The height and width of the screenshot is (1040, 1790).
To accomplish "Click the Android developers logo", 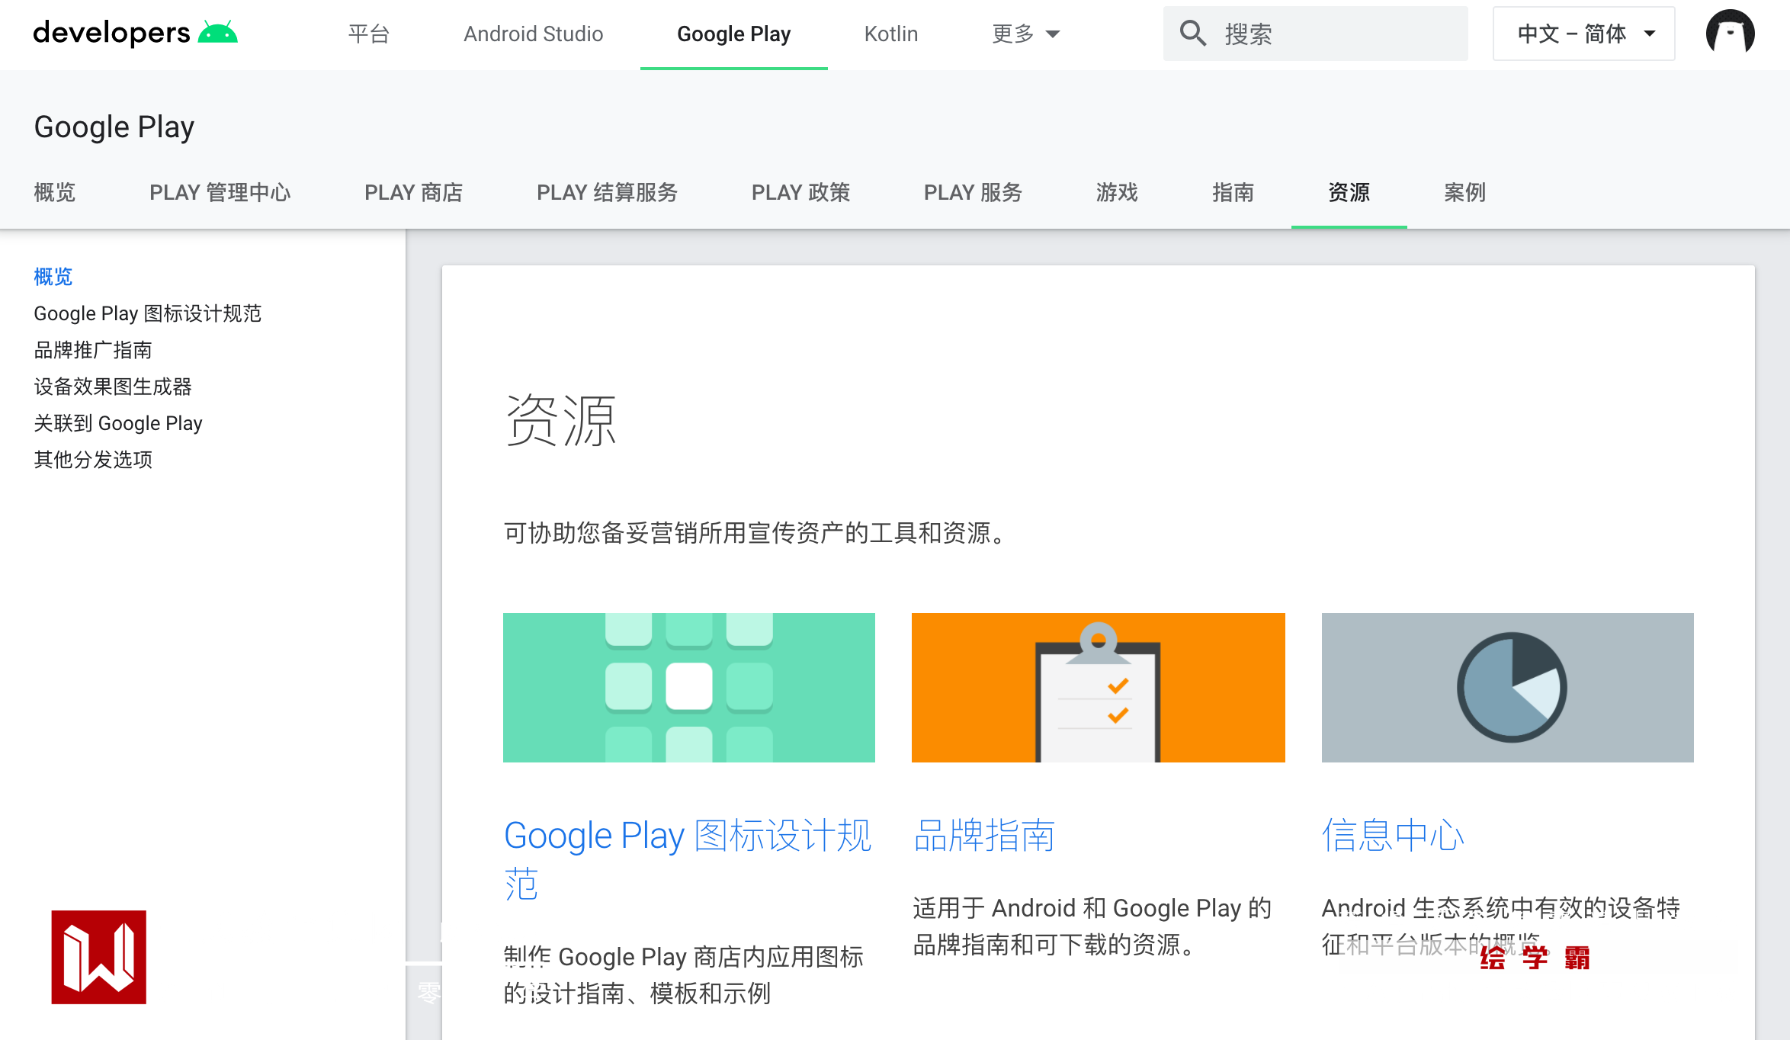I will [136, 34].
